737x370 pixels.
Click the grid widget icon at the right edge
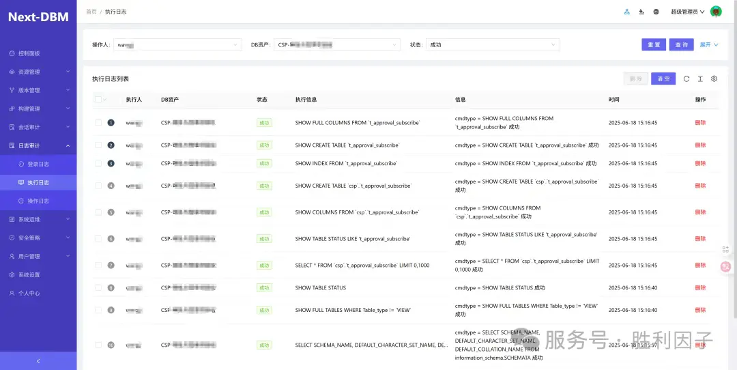pos(726,248)
